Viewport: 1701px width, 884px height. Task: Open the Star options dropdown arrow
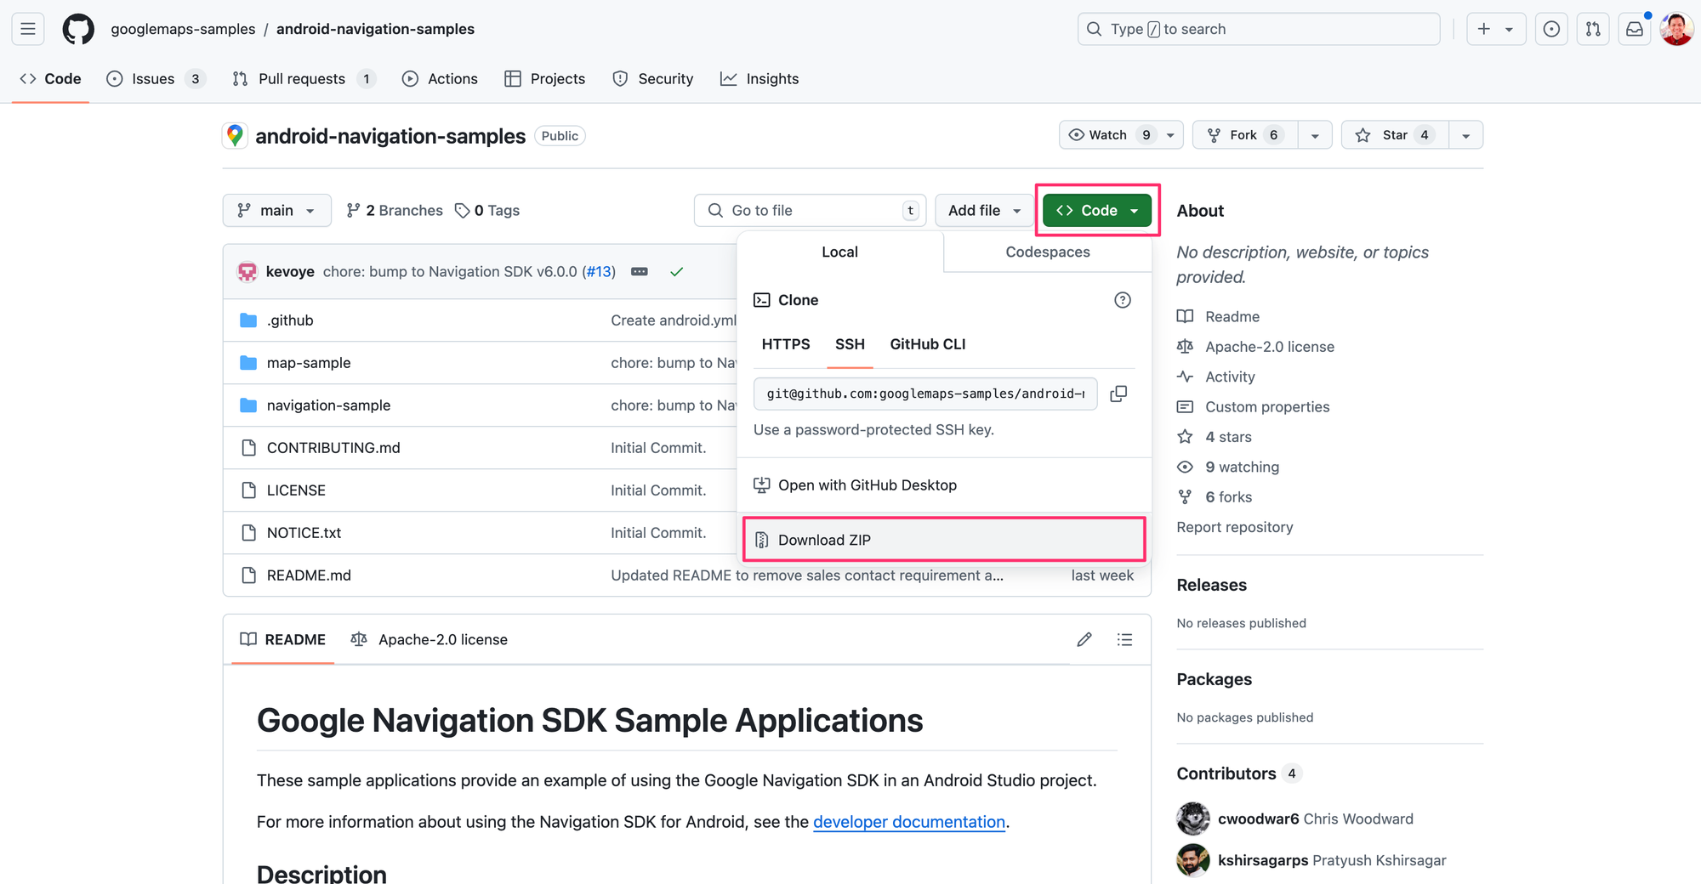click(x=1465, y=134)
